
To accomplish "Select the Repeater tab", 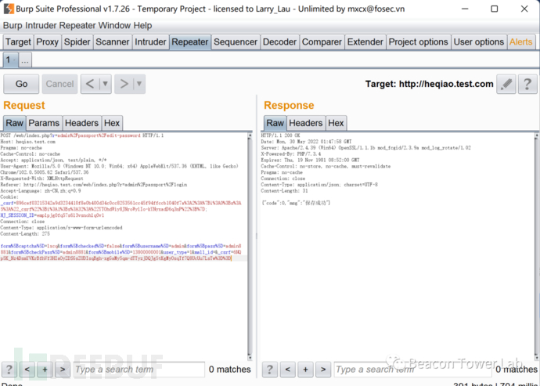I will [190, 42].
